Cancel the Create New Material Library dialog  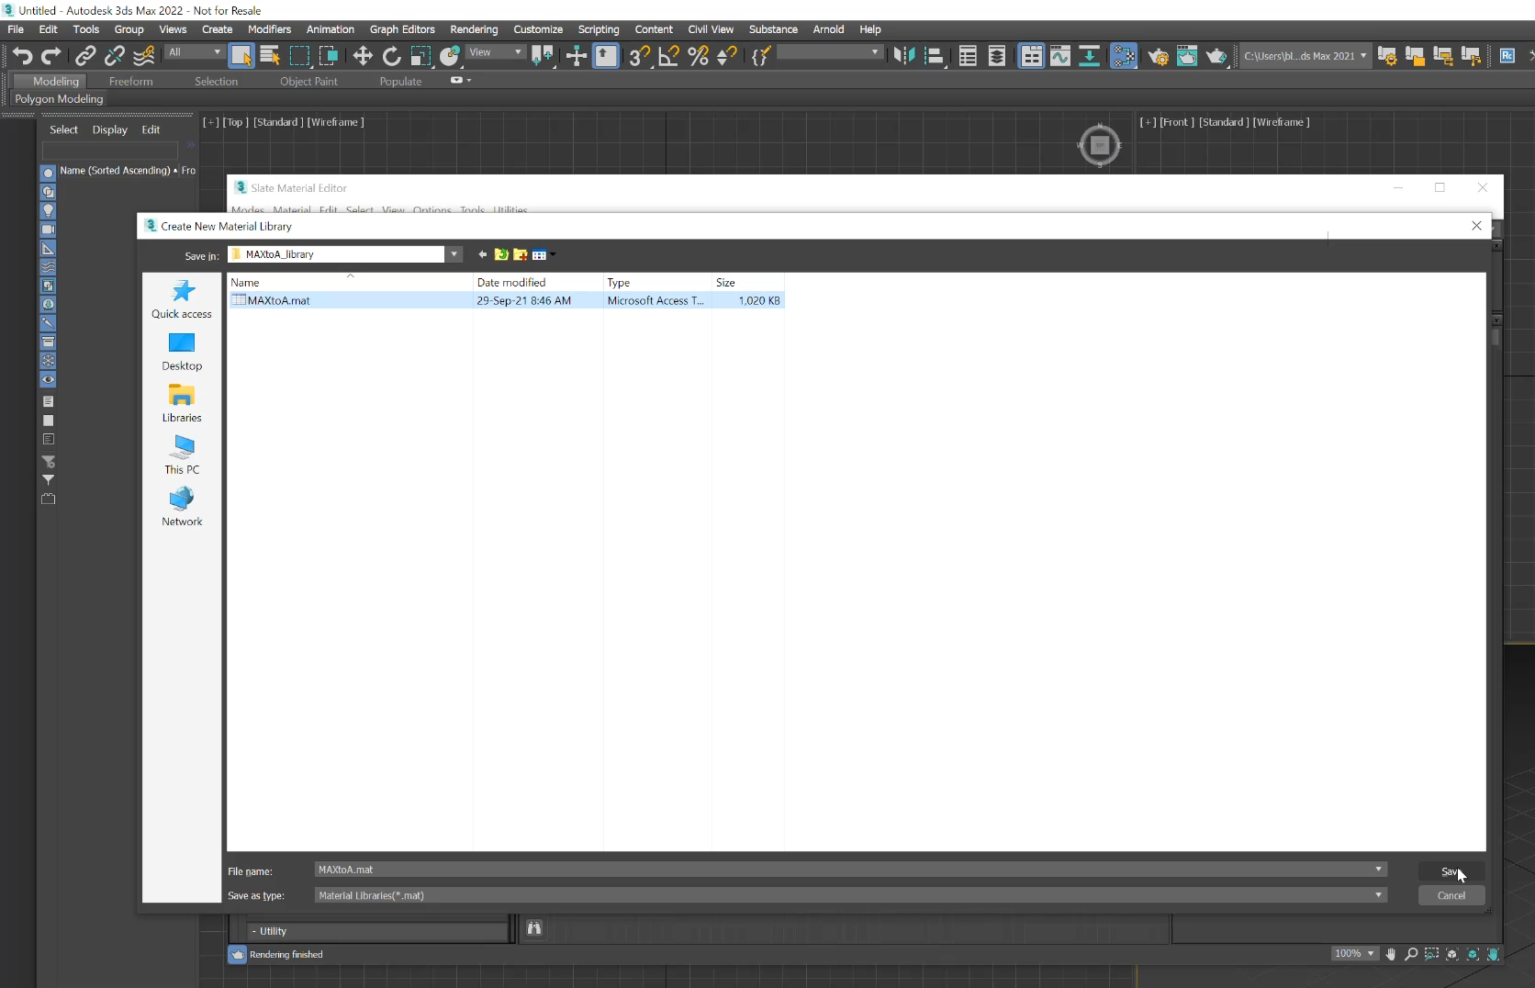click(1451, 895)
